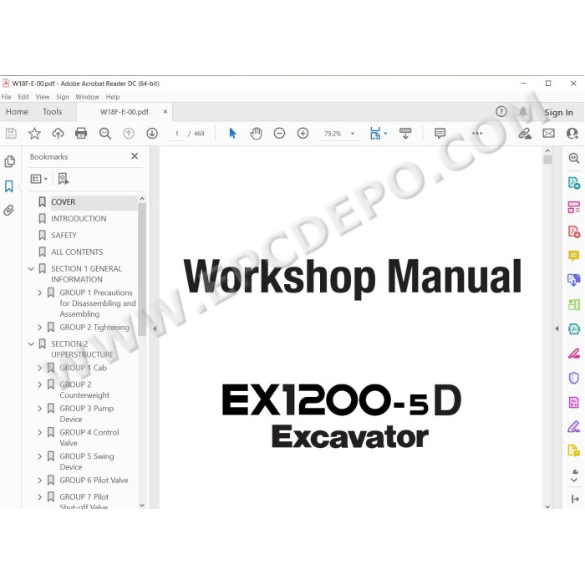Add a comment using the speech bubble icon
585x585 pixels.
pyautogui.click(x=440, y=133)
